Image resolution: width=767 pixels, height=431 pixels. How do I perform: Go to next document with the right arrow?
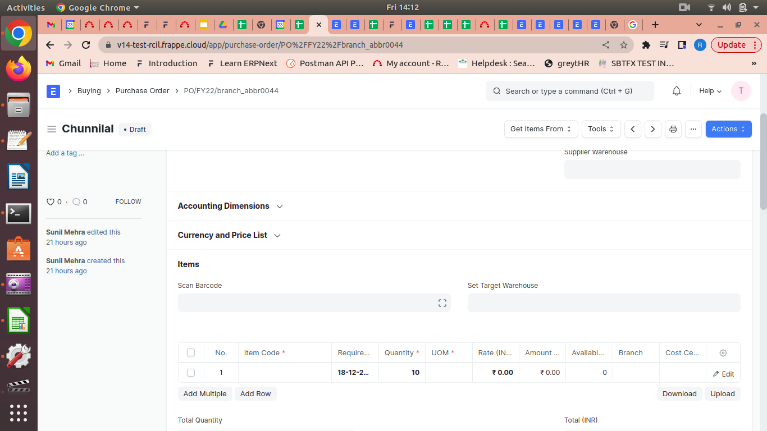coord(652,129)
